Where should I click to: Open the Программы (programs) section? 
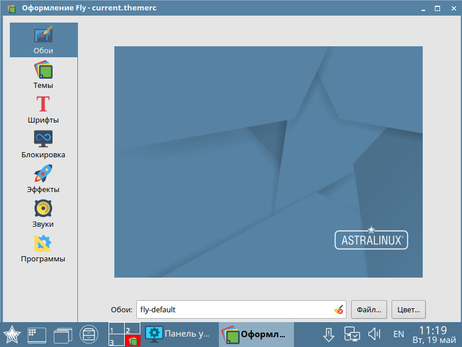click(44, 249)
